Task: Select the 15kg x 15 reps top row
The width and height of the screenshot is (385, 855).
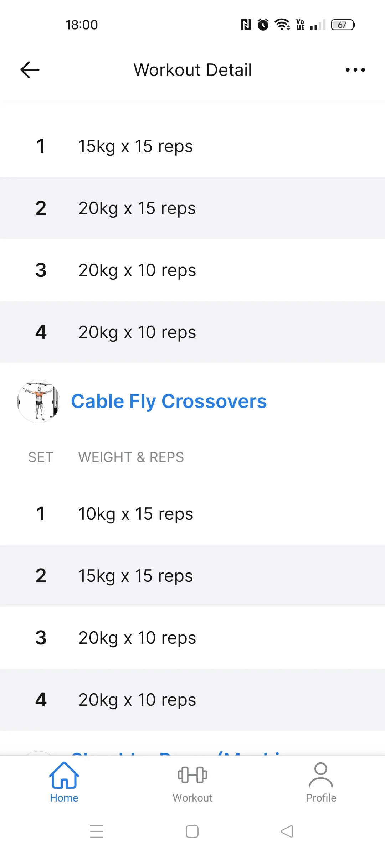Action: coord(192,146)
